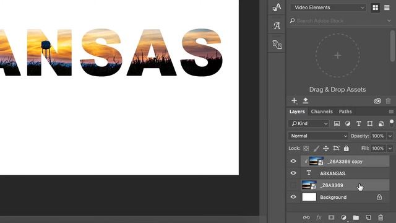
Task: Prevent auto-nesting into artboards lock
Action: (x=336, y=149)
